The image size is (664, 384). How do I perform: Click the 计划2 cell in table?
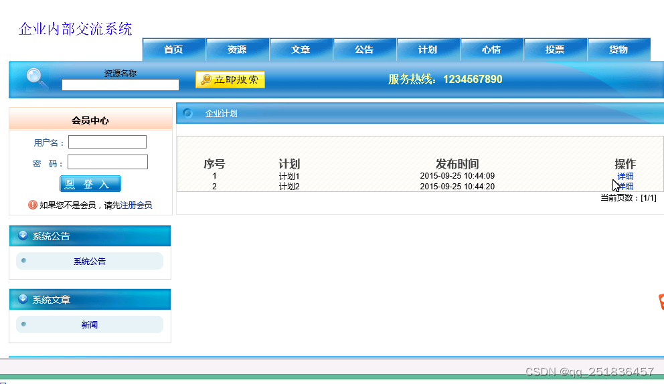coord(289,186)
